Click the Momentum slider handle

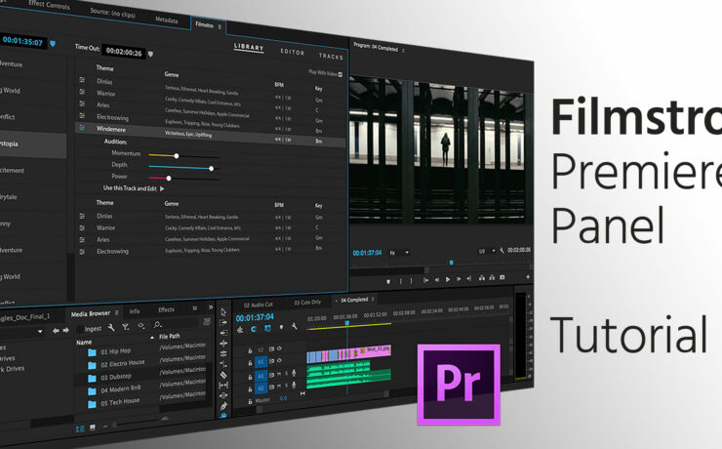(177, 155)
